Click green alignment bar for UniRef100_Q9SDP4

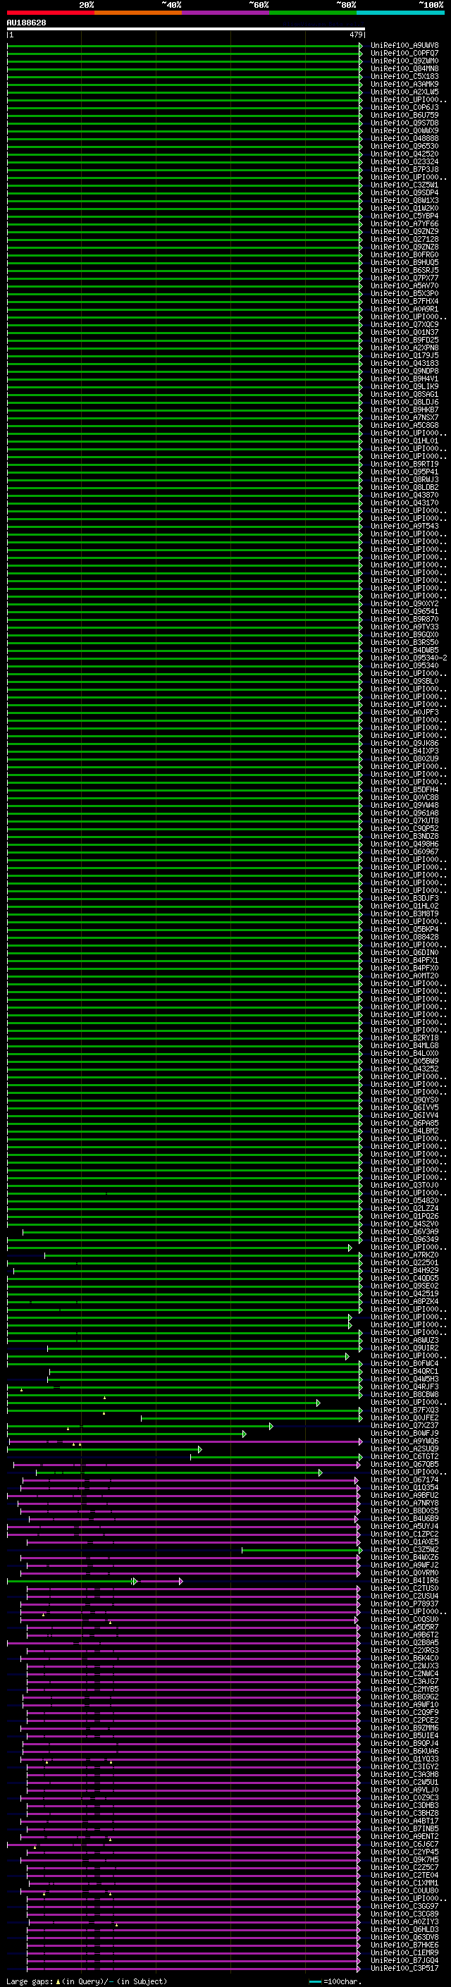pos(184,193)
